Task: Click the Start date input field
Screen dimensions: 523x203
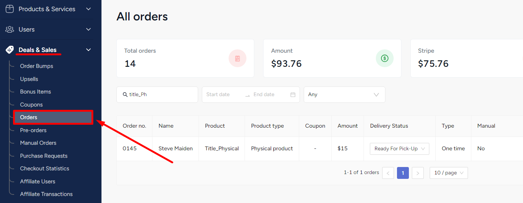Action: (x=223, y=95)
